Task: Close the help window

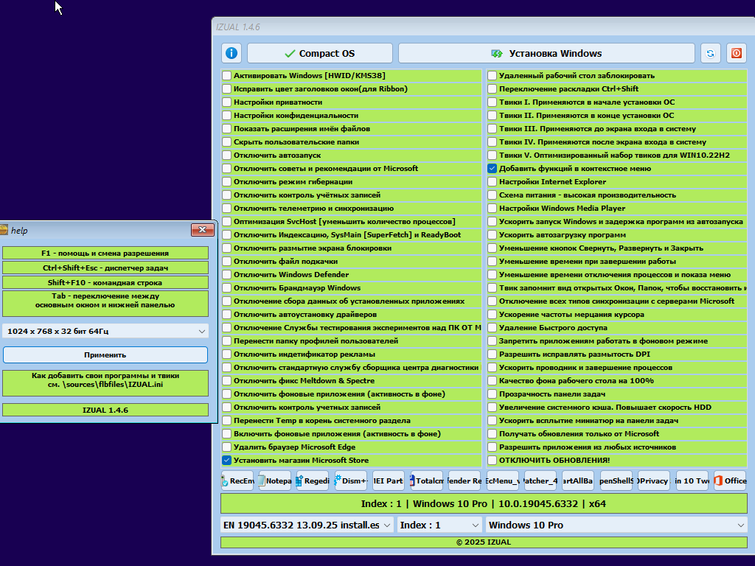Action: (203, 230)
